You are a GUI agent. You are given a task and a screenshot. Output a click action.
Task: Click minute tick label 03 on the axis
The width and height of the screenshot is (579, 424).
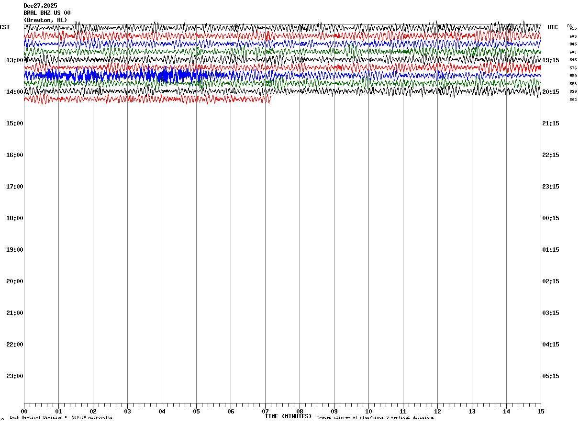click(127, 412)
